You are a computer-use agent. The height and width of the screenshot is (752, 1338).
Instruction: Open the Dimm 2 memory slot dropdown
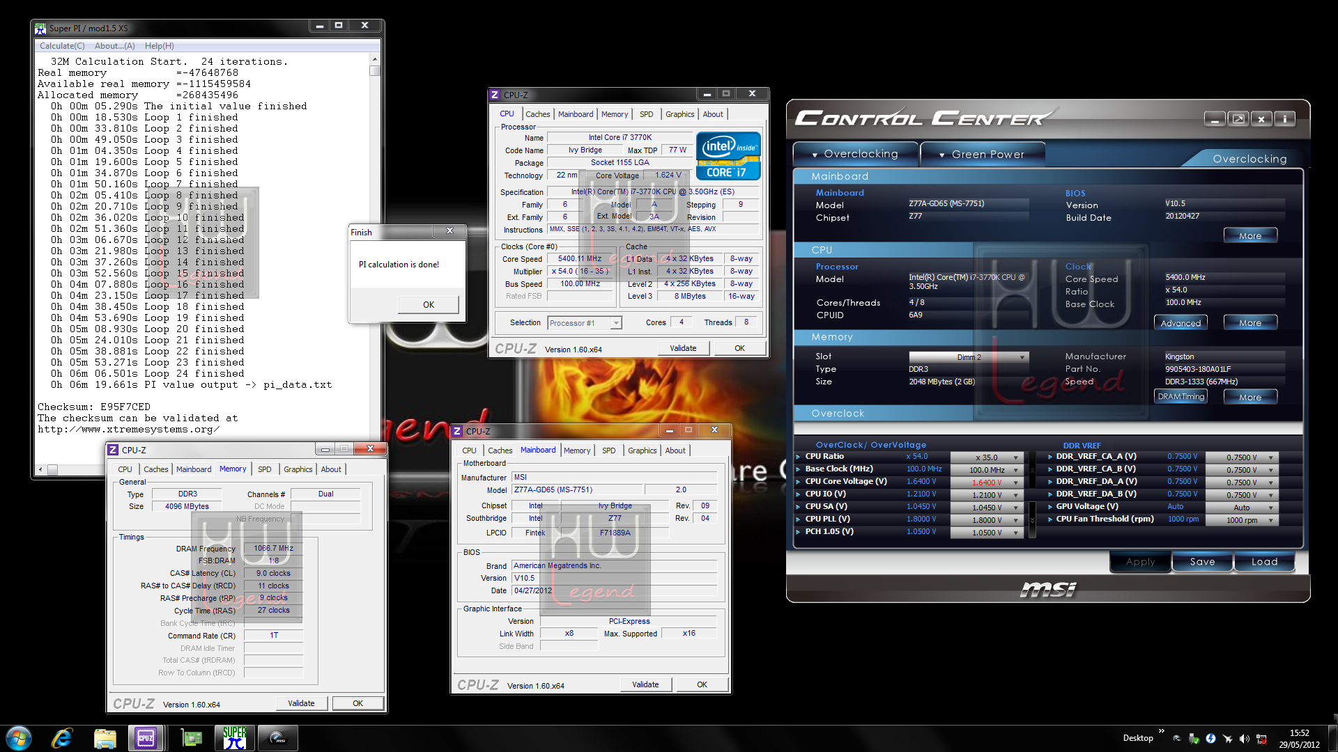tap(969, 357)
